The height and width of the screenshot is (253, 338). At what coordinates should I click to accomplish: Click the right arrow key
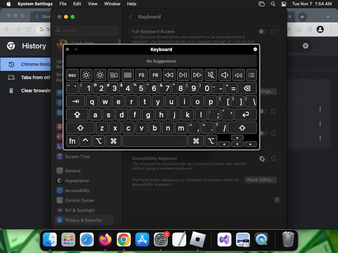pos(251,144)
